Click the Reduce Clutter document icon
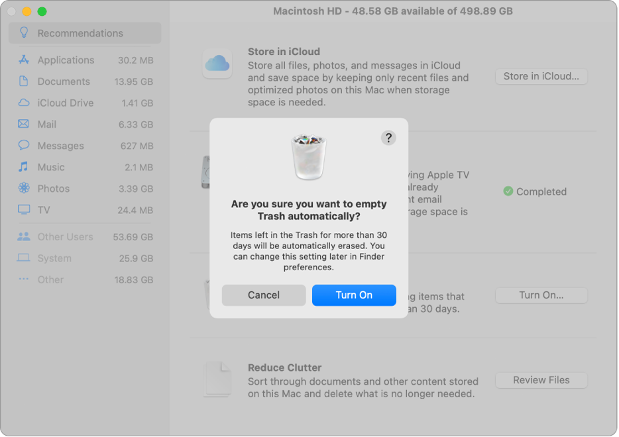Viewport: 619px width, 437px height. click(x=217, y=379)
